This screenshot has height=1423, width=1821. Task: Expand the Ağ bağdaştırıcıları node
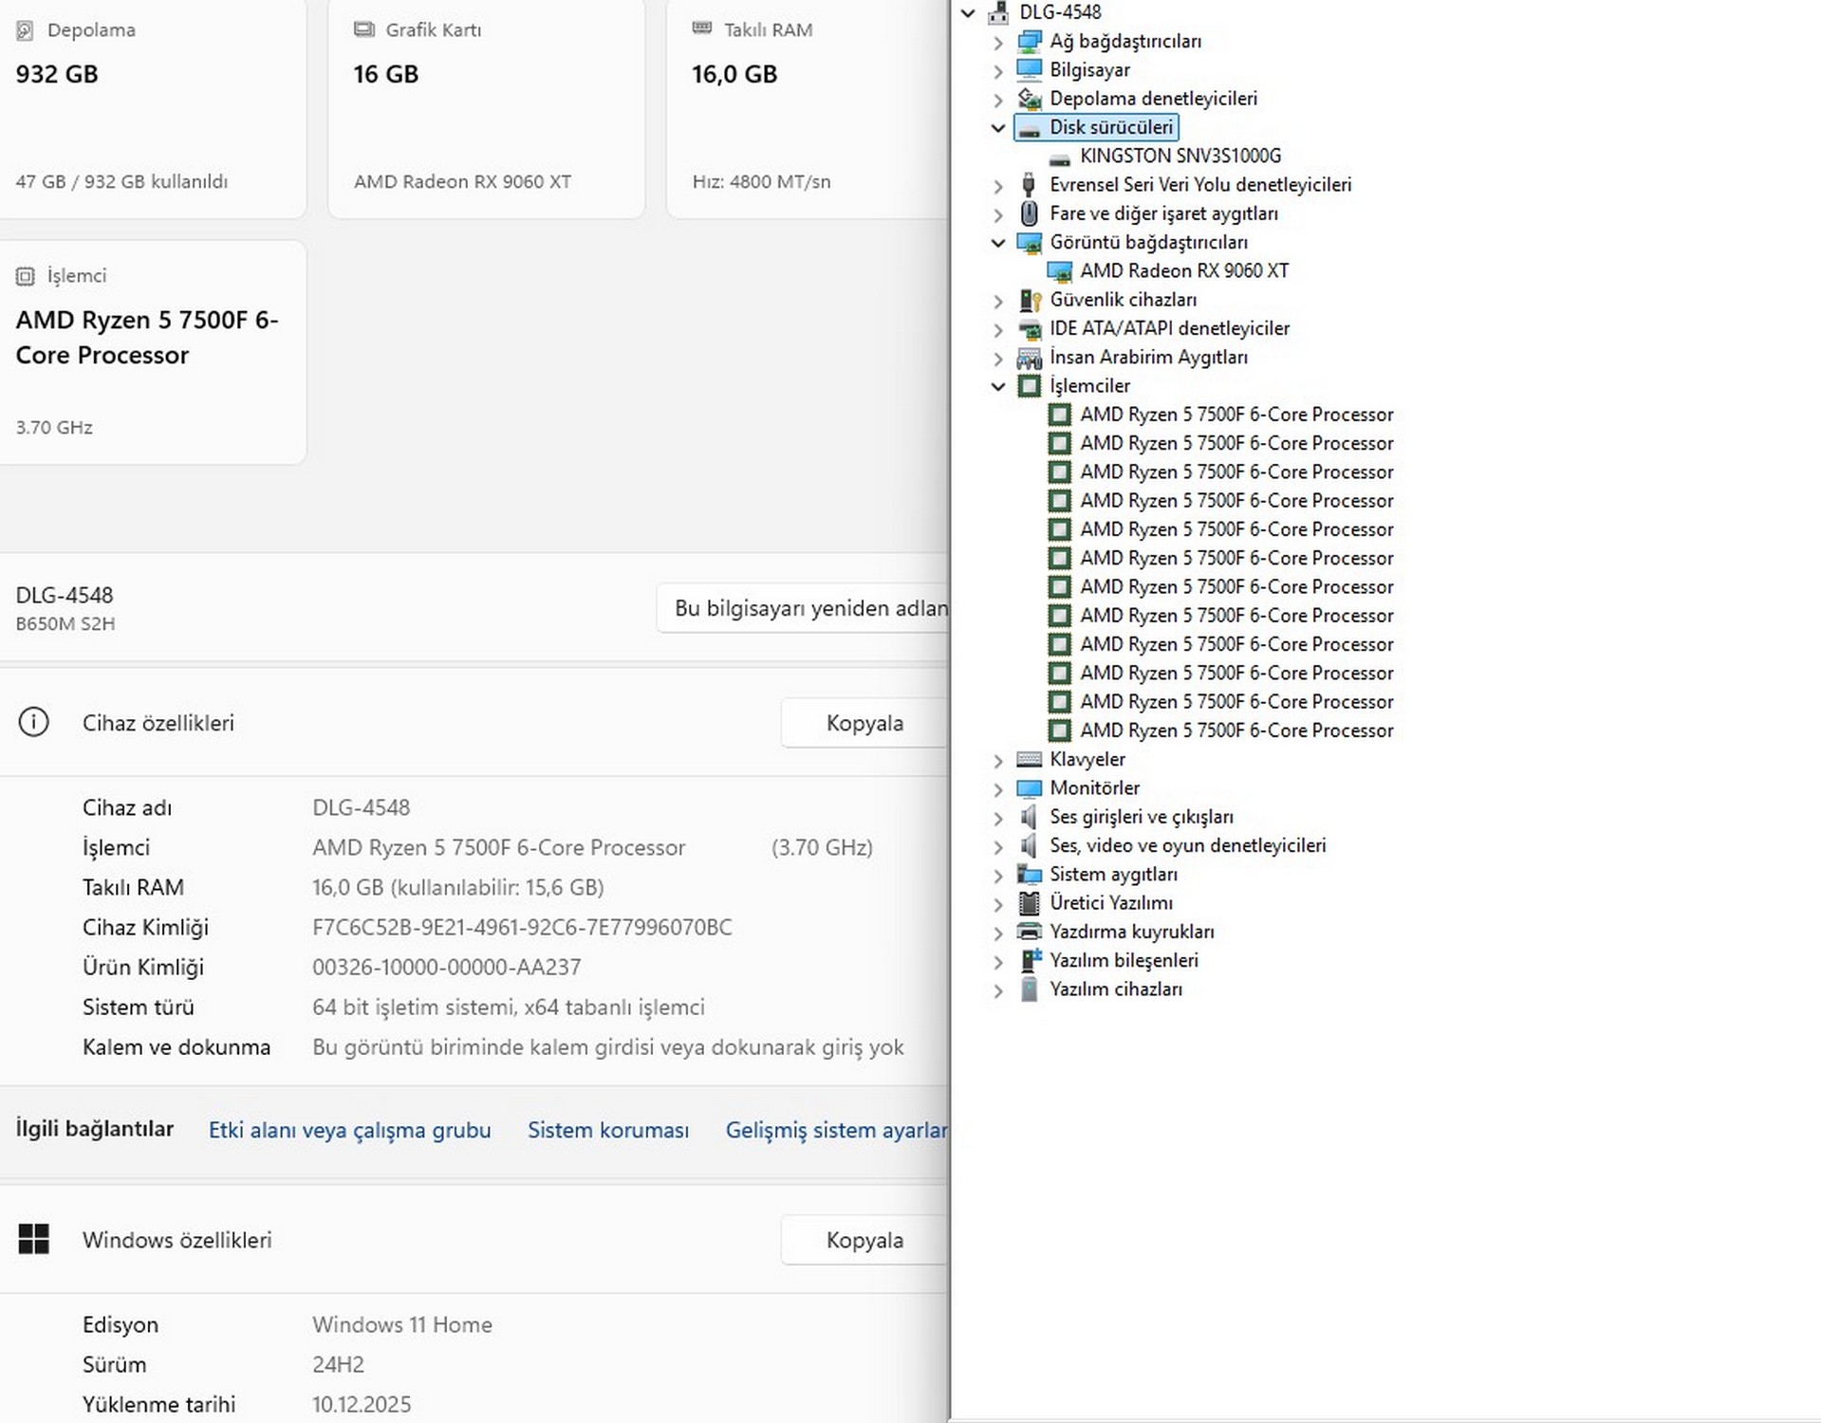point(997,43)
